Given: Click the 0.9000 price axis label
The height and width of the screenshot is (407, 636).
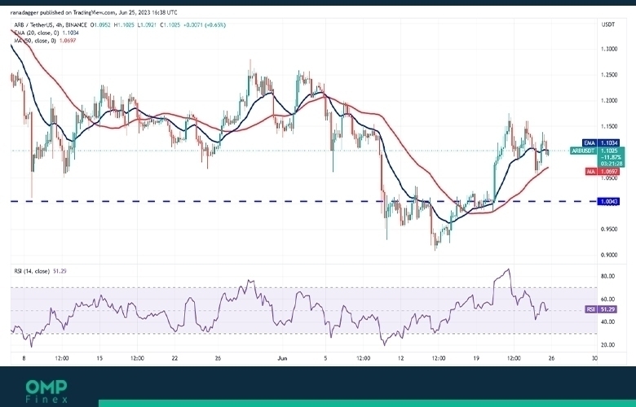Looking at the screenshot, I should (609, 255).
